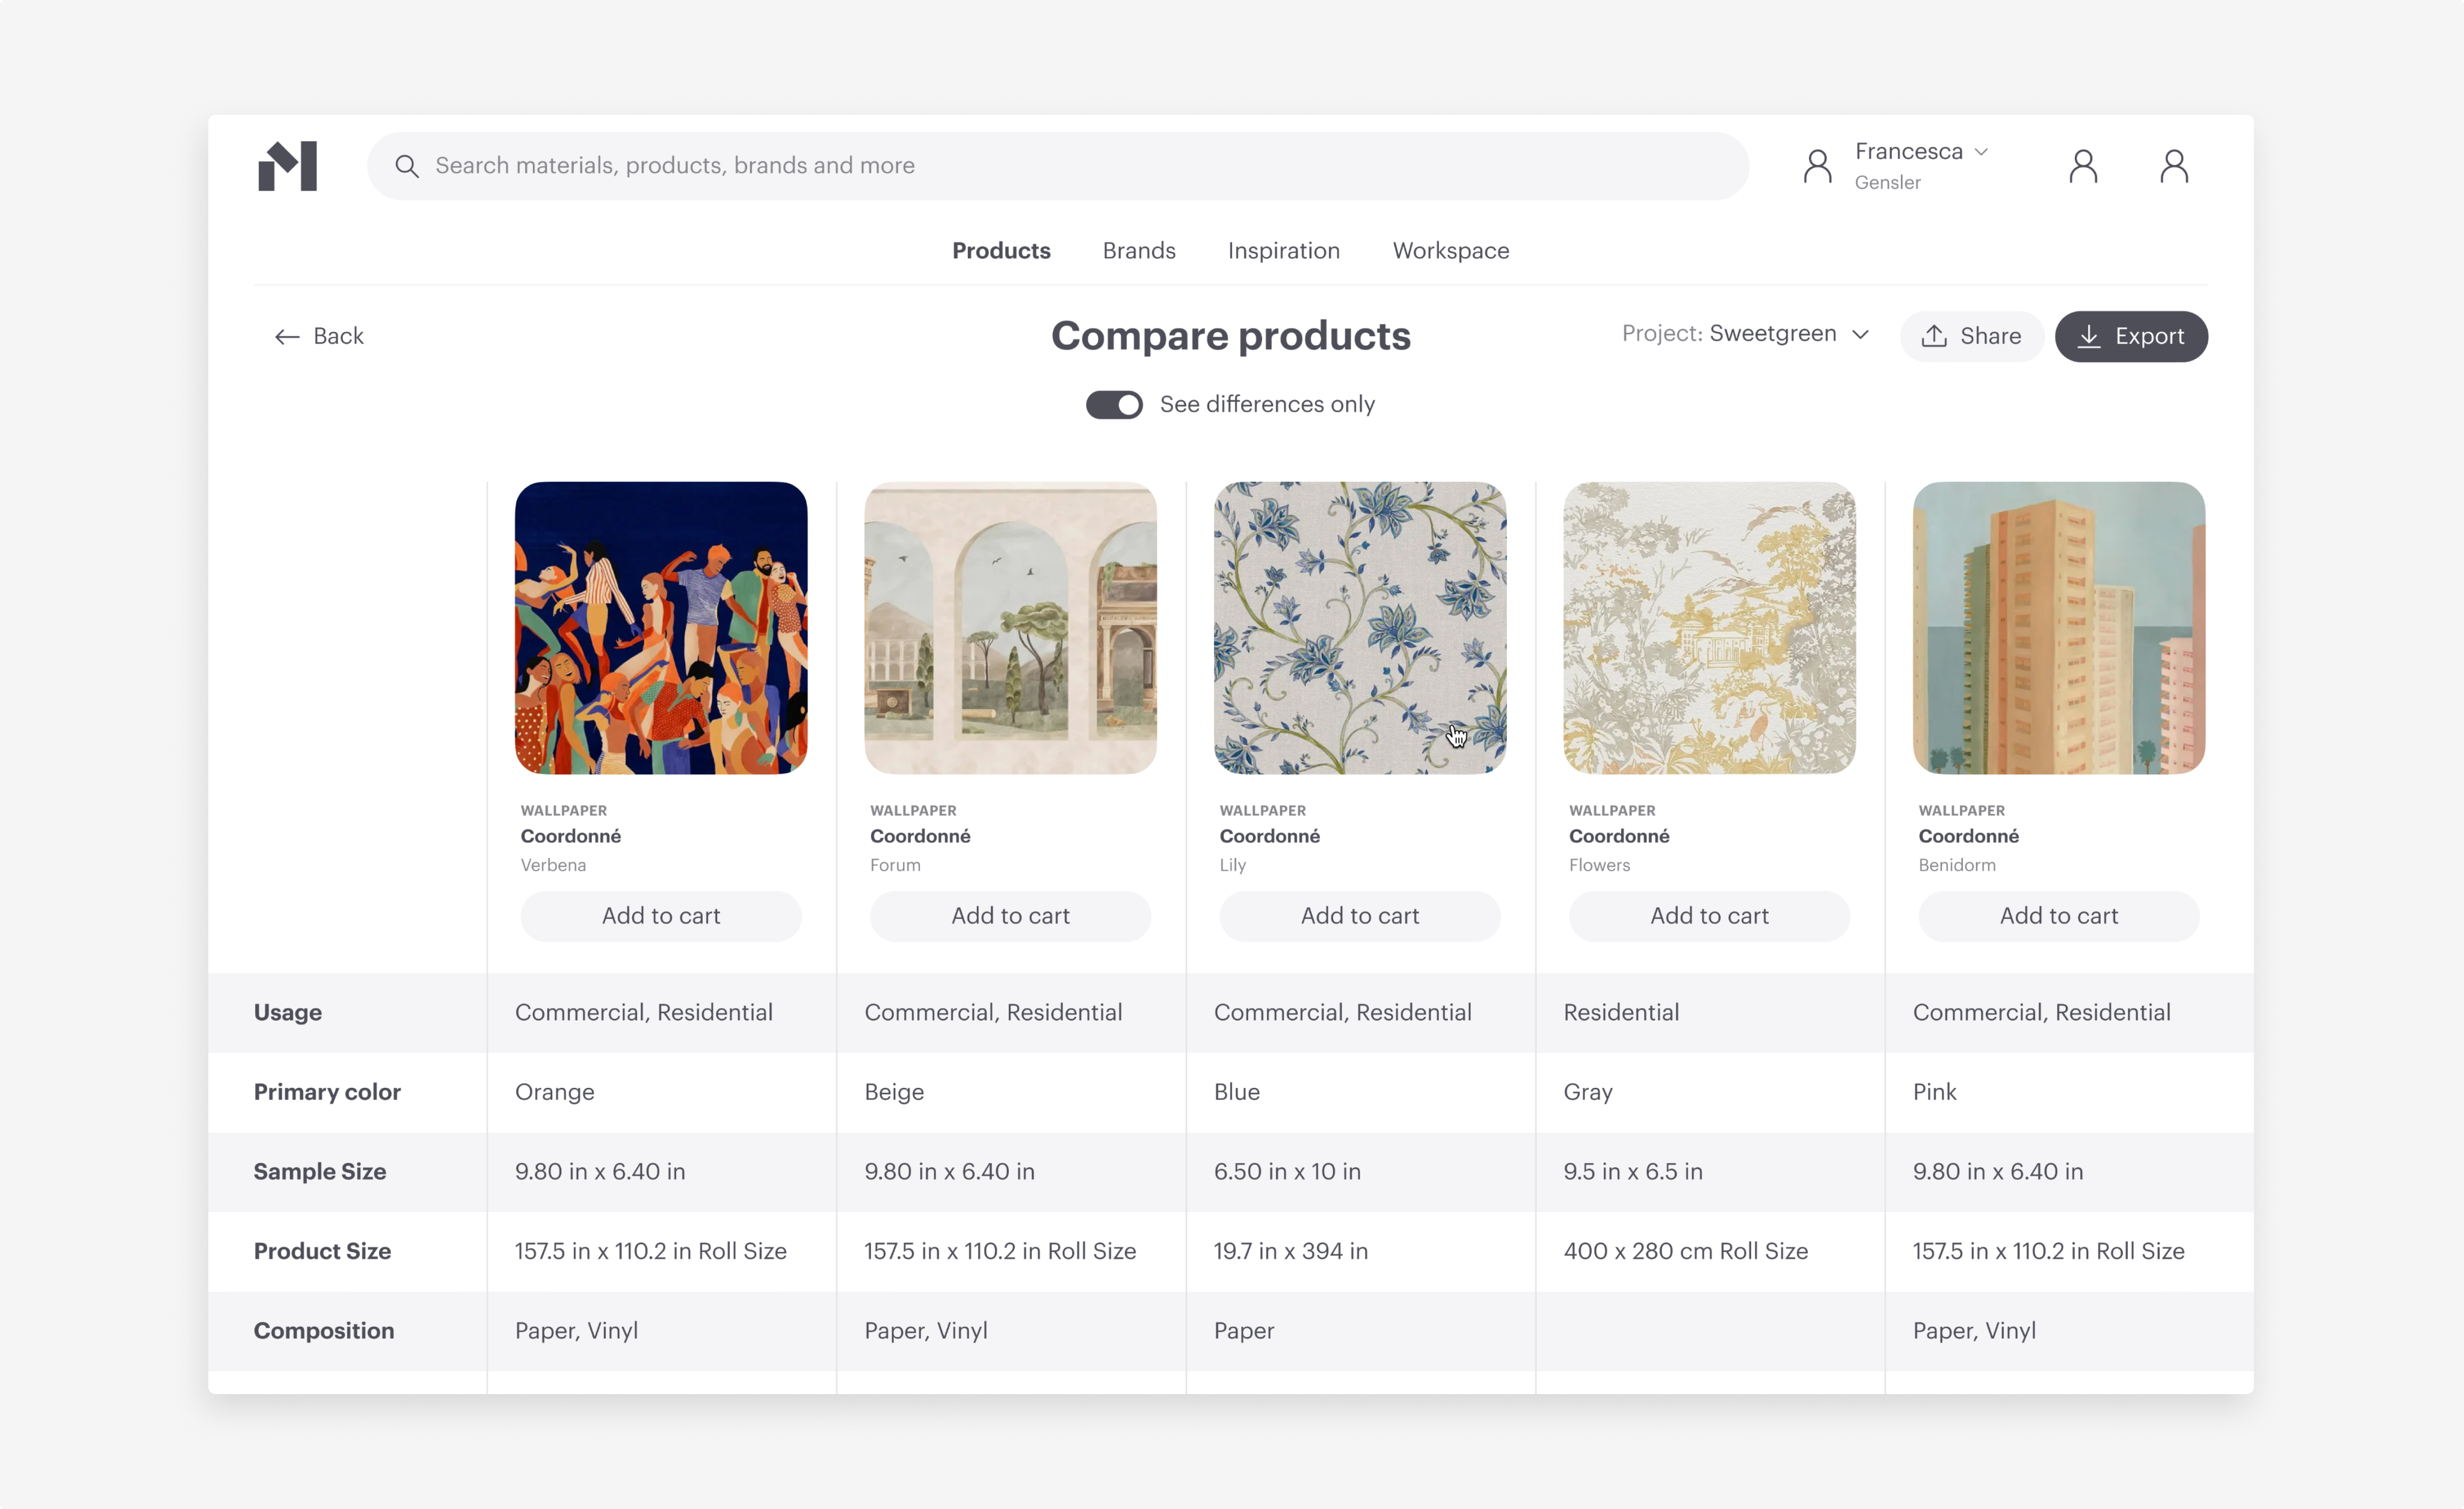Click the first user icon right of Gensler
This screenshot has width=2464, height=1509.
2083,166
